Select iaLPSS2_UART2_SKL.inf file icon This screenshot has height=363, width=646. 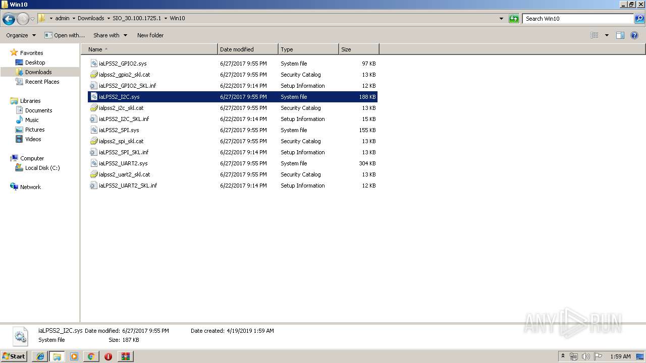pos(93,186)
